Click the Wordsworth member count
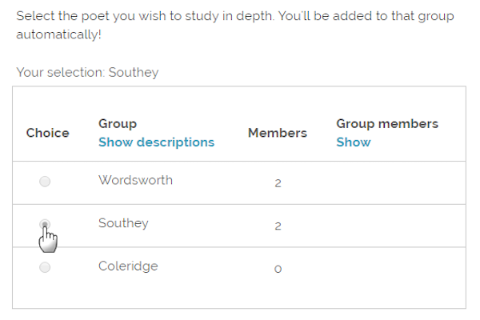Screen dimensions: 480x320 click(x=278, y=183)
